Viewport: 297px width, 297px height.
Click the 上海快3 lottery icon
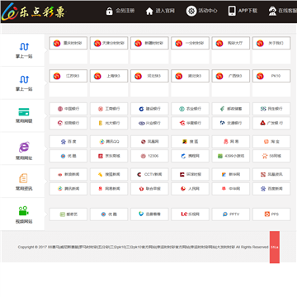pyautogui.click(x=97, y=76)
